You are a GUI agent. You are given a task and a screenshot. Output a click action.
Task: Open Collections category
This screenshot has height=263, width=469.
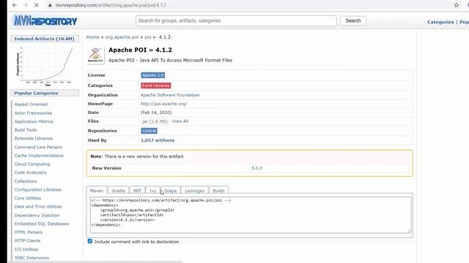[26, 181]
